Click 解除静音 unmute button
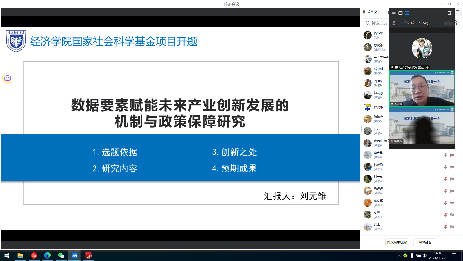The image size is (463, 261). click(x=425, y=242)
